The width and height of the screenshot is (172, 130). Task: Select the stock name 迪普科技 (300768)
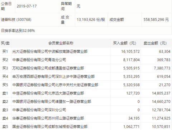point(16,19)
